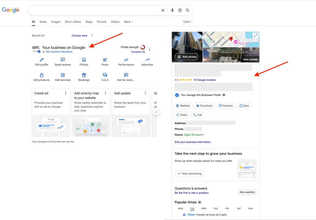Open Add update card options menu
316x220 pixels.
[x=145, y=93]
